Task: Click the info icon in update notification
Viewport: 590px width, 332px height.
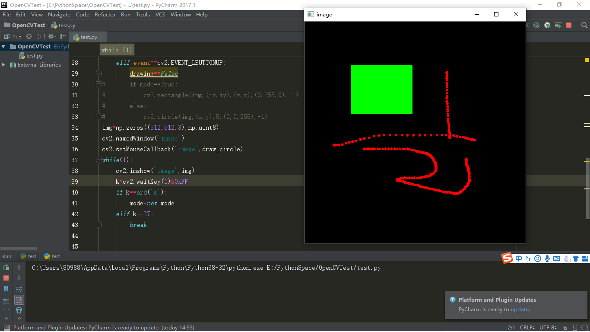Action: point(452,300)
